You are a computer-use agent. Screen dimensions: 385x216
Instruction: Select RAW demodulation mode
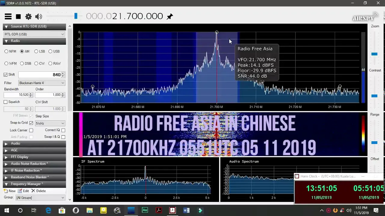(x=50, y=64)
